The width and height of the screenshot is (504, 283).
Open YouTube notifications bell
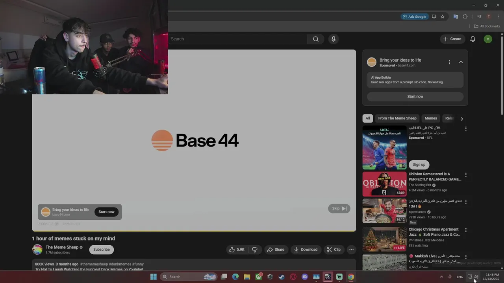pyautogui.click(x=473, y=39)
